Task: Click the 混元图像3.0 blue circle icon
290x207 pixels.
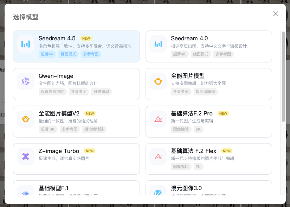Action: (x=158, y=193)
